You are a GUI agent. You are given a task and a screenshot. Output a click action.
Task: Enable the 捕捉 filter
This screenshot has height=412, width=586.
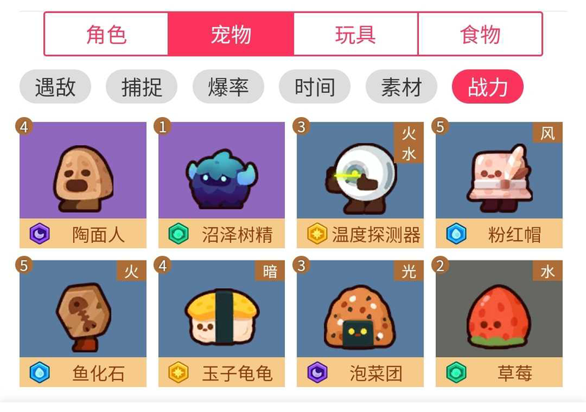coord(141,86)
